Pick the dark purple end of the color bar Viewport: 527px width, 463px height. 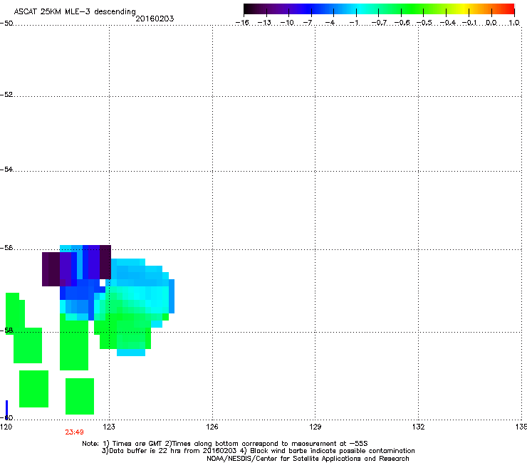(x=251, y=9)
